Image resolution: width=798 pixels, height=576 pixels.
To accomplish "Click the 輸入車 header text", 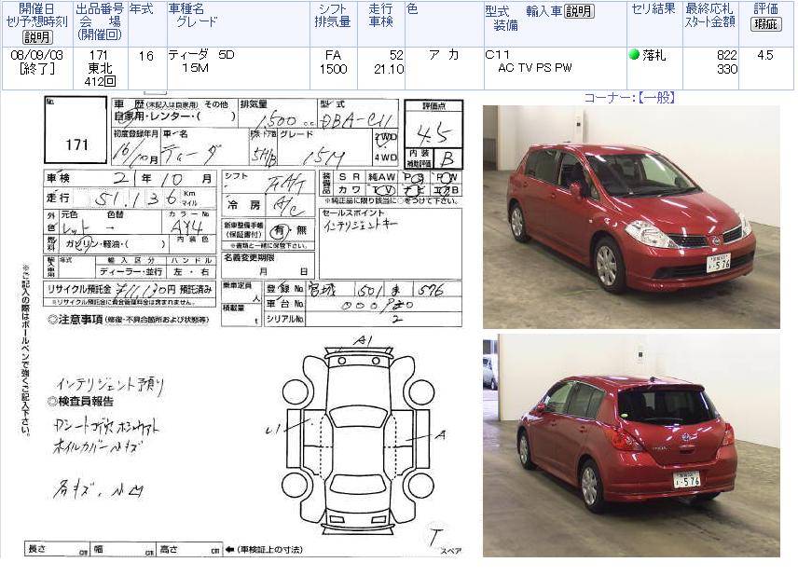I will point(544,11).
